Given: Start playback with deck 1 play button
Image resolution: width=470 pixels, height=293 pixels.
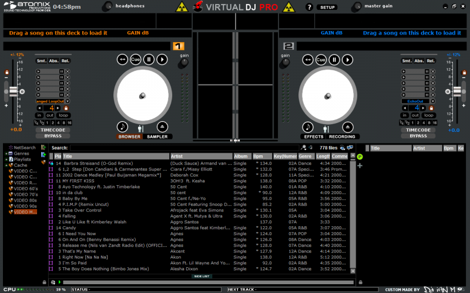Looking at the screenshot, I should tap(162, 60).
